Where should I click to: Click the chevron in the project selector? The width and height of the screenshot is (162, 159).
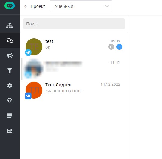click(107, 6)
